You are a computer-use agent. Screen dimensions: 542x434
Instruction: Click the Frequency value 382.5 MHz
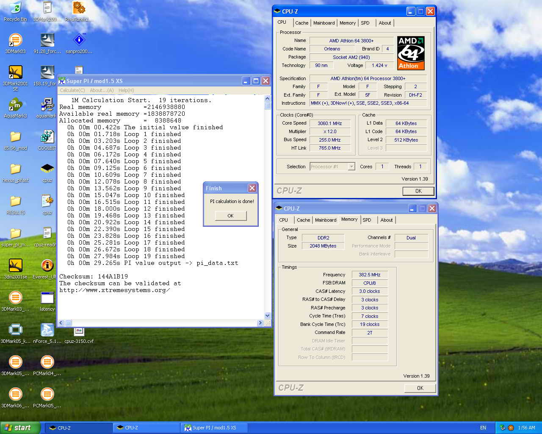370,275
